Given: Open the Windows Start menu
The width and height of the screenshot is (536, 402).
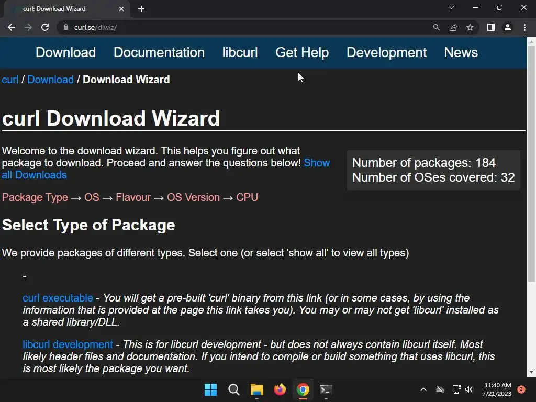Looking at the screenshot, I should [x=210, y=389].
